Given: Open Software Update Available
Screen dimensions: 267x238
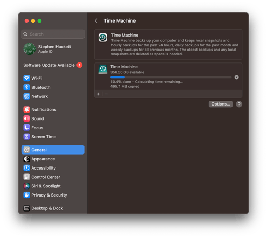Looking at the screenshot, I should pos(53,65).
